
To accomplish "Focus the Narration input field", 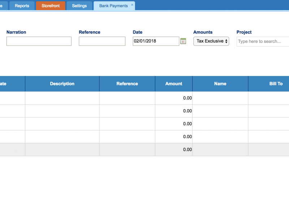I will (x=39, y=41).
